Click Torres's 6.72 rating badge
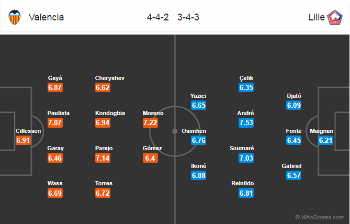The width and height of the screenshot is (350, 224). 103,193
